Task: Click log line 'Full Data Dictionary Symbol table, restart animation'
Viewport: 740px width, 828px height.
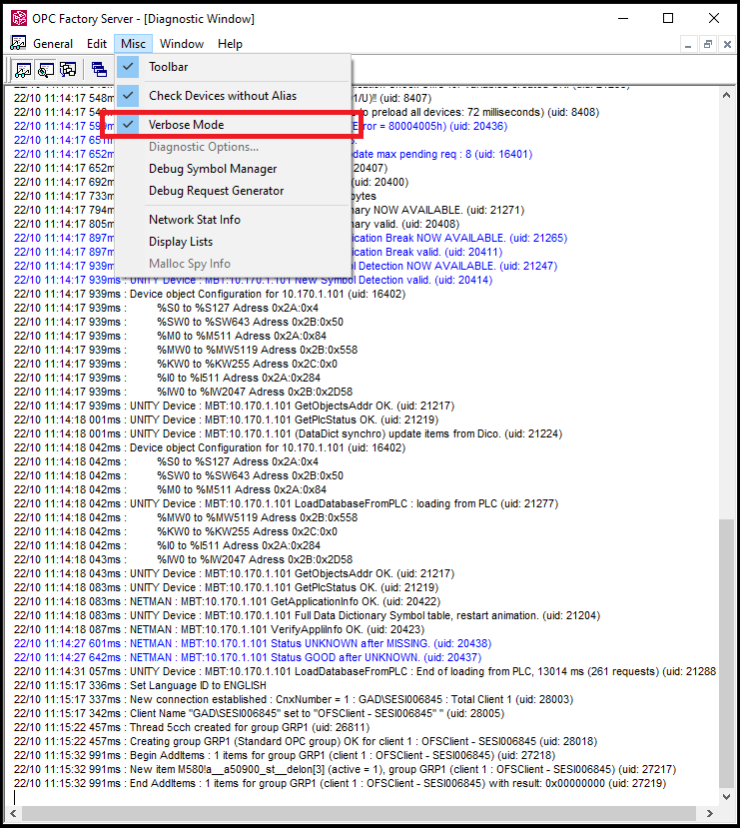Action: [x=308, y=615]
